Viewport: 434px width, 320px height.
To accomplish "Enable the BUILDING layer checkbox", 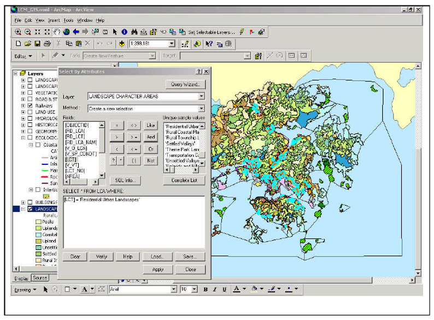I will pyautogui.click(x=30, y=202).
